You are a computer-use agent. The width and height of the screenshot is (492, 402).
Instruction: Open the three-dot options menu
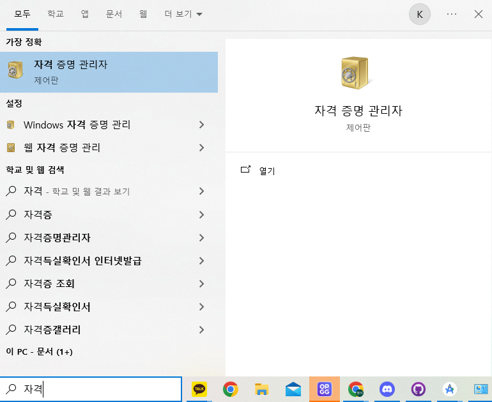pyautogui.click(x=452, y=14)
